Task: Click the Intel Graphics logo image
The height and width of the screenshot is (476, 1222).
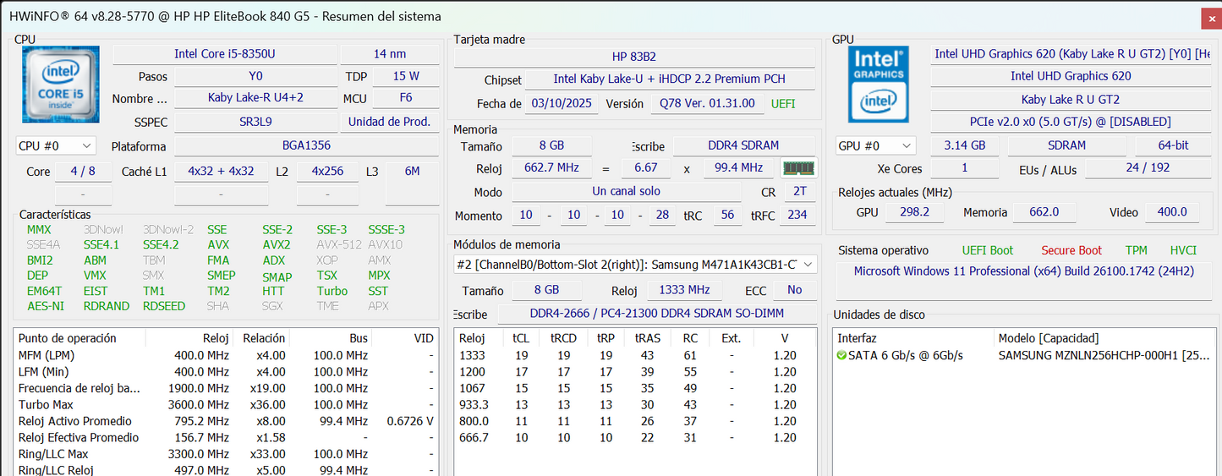Action: click(x=879, y=84)
